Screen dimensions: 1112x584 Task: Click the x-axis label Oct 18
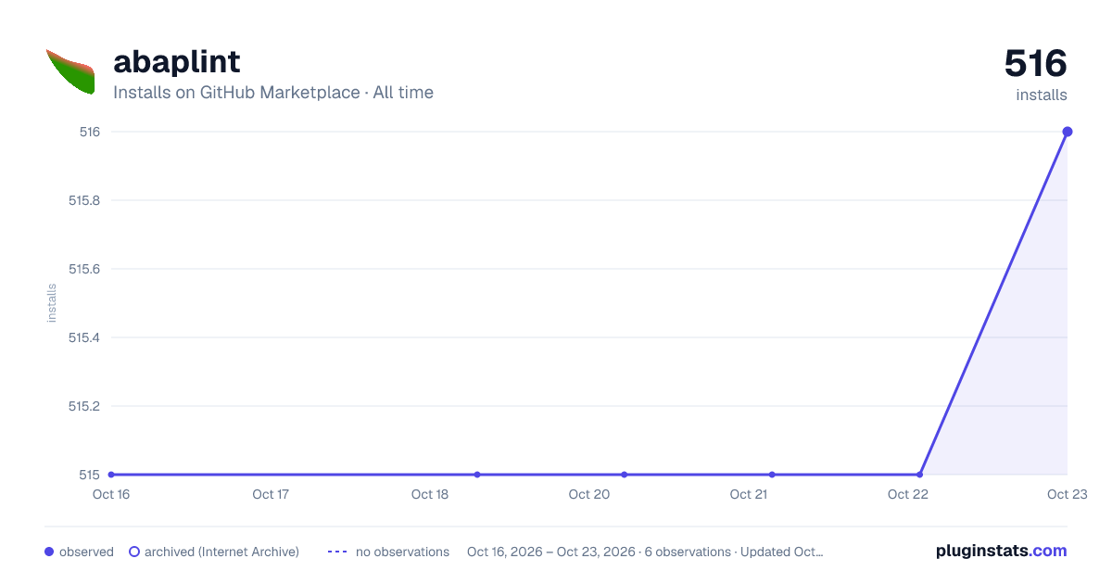pos(430,494)
